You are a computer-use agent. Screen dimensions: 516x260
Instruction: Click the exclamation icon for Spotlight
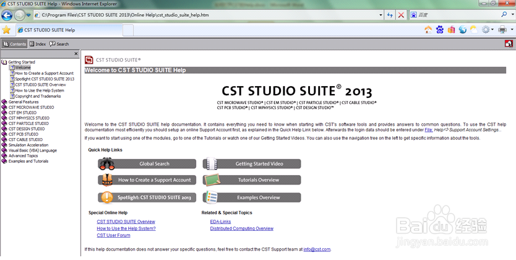click(107, 197)
